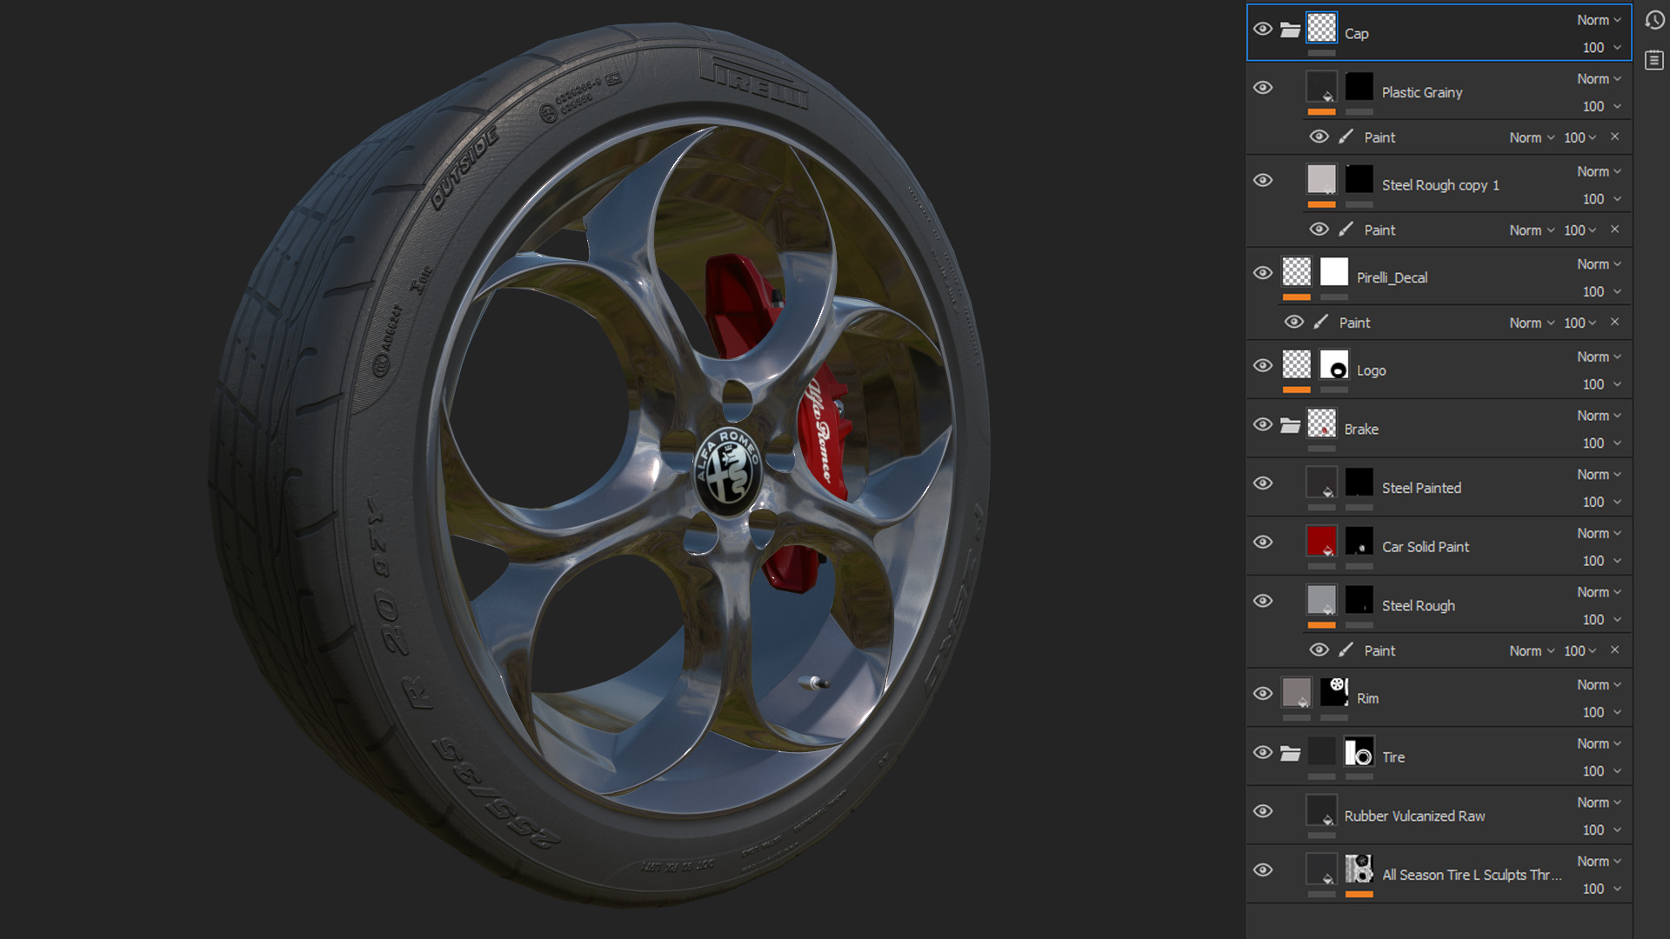Viewport: 1670px width, 939px height.
Task: Hide the Car Solid Paint layer
Action: coord(1263,542)
